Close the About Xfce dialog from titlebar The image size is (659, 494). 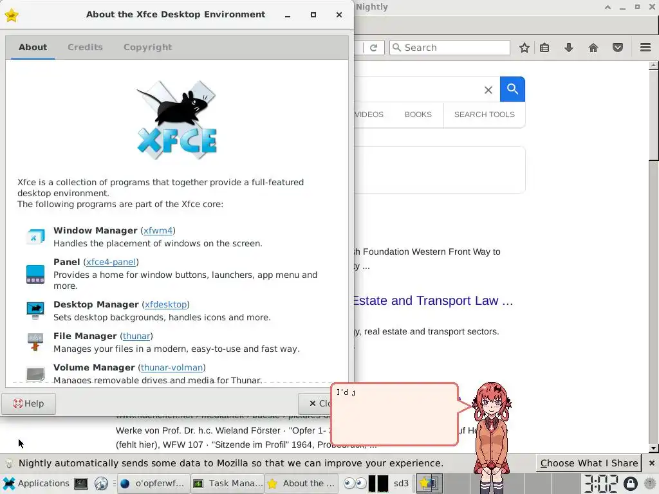(x=339, y=15)
